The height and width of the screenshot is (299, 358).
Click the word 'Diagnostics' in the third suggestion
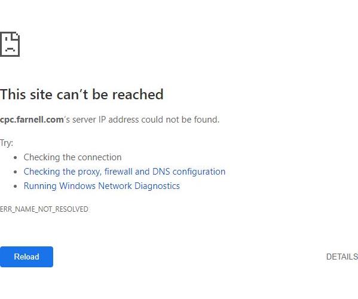pos(157,186)
